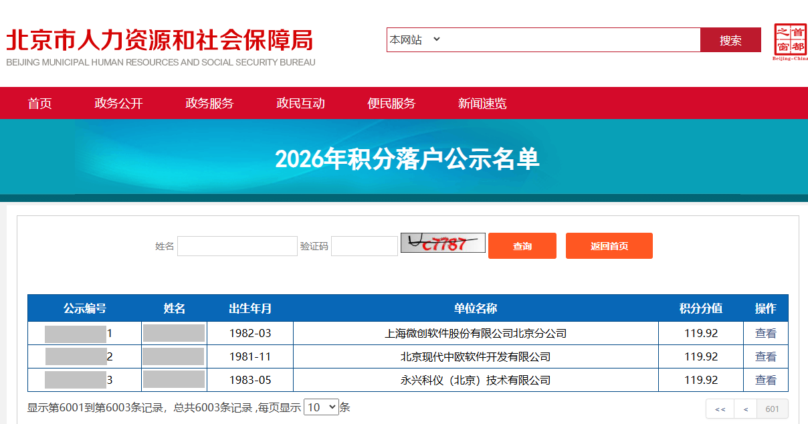Screen dimensions: 808x424
Task: Click the 姓名 column header
Action: pos(175,308)
